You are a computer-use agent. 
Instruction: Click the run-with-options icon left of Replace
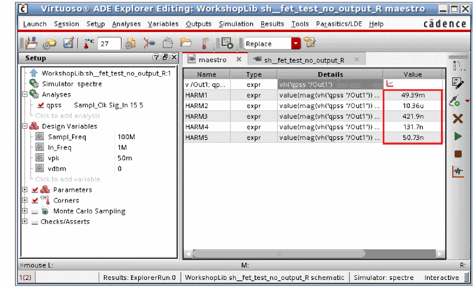[x=227, y=44]
